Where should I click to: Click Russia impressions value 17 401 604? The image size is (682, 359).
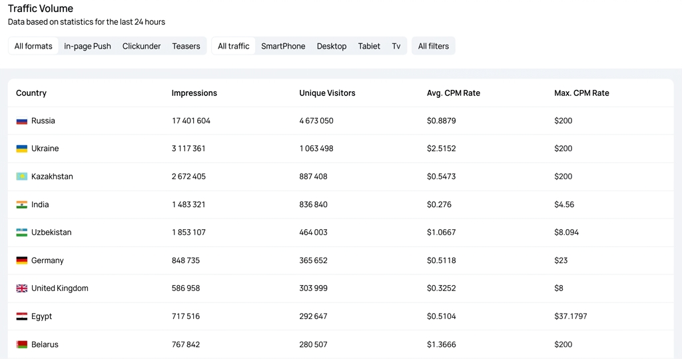tap(191, 121)
